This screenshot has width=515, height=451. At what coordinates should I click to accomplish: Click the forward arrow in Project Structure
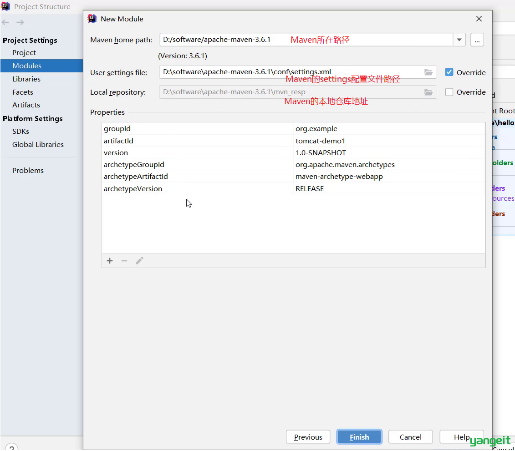click(20, 22)
